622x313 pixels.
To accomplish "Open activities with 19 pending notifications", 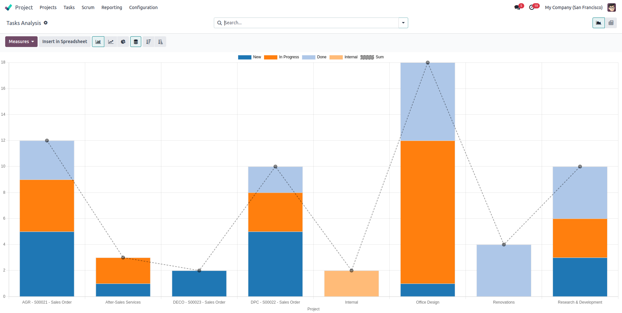I will click(532, 7).
